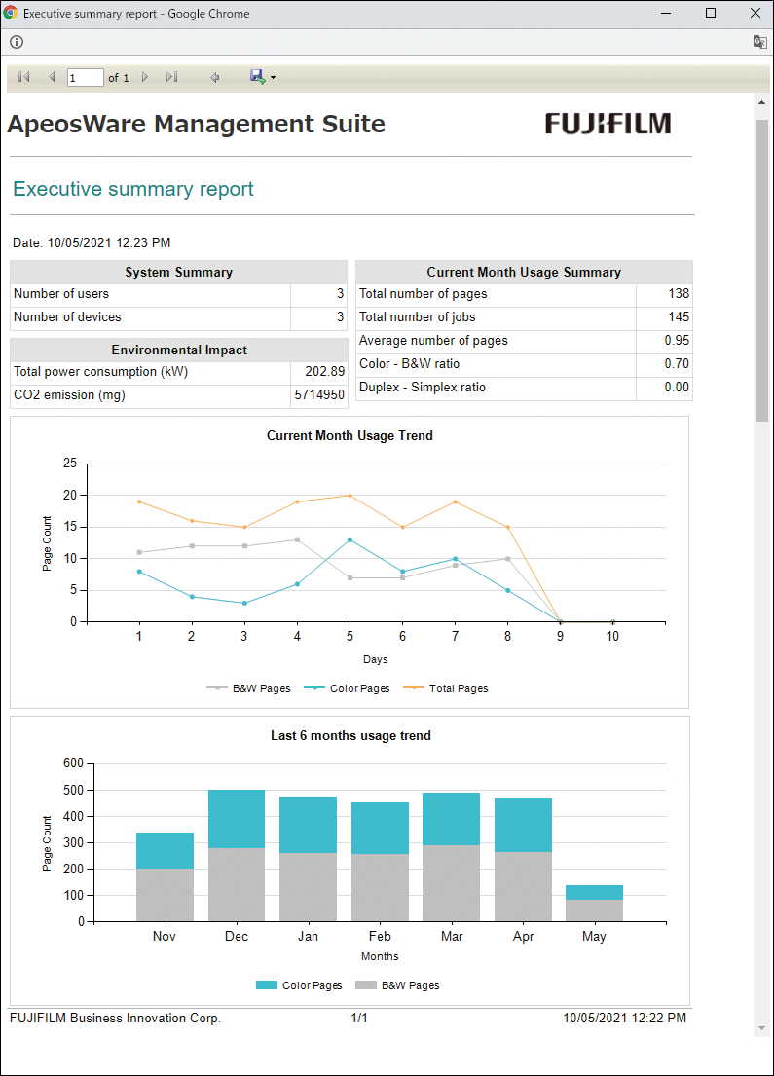
Task: Click the May bar in usage chart
Action: pyautogui.click(x=594, y=904)
